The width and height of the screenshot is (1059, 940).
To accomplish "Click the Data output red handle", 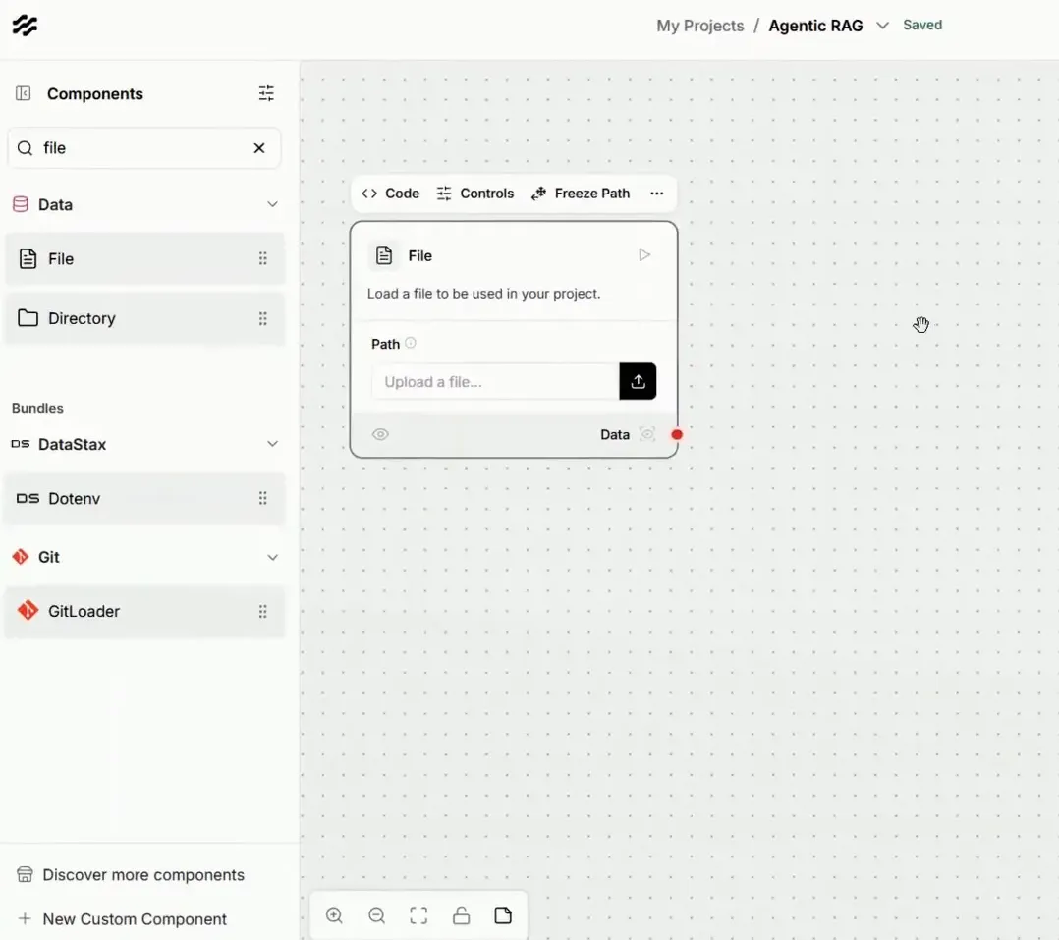I will click(677, 435).
